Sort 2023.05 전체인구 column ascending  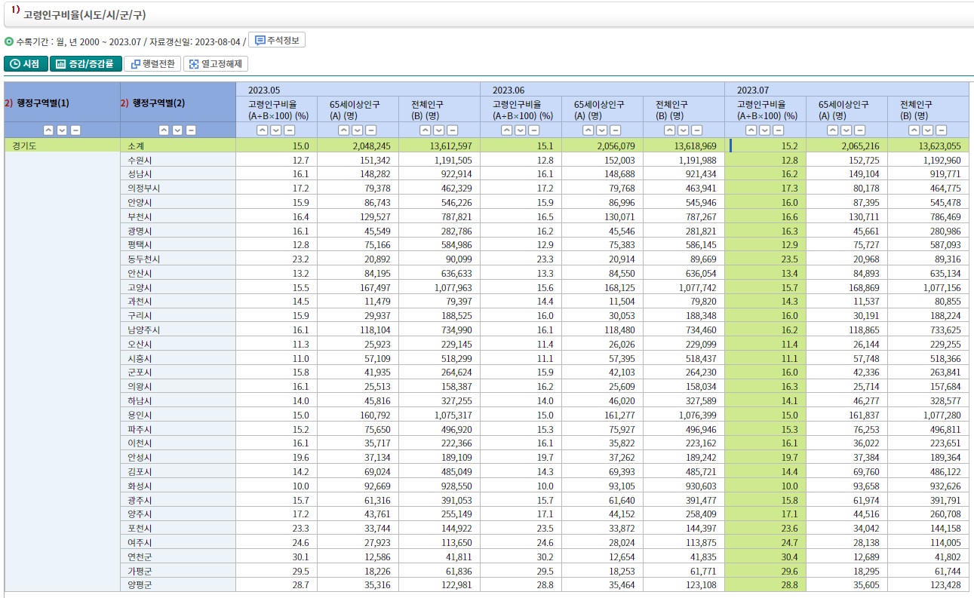[426, 130]
